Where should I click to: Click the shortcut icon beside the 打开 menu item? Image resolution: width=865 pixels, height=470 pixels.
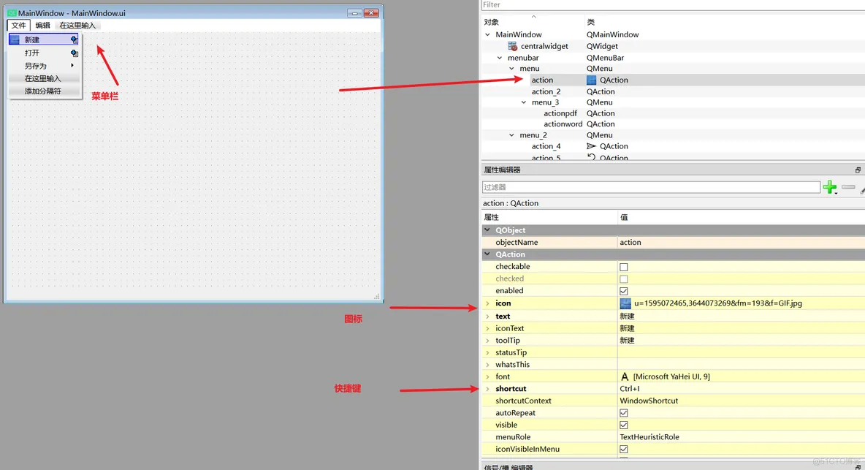(74, 53)
